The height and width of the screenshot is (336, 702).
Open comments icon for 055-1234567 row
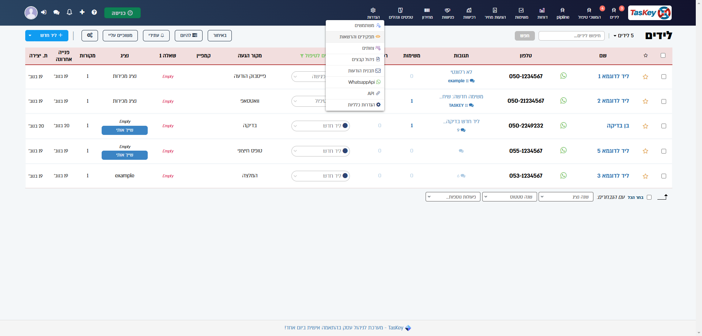(x=461, y=151)
